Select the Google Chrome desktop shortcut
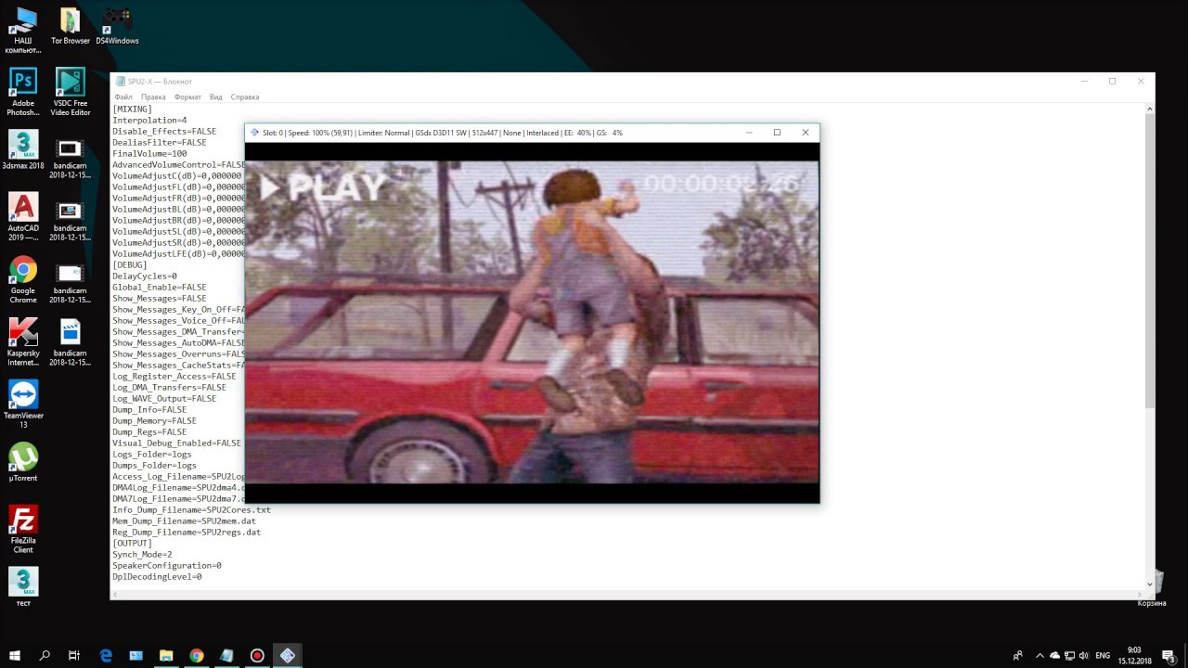 click(x=22, y=280)
